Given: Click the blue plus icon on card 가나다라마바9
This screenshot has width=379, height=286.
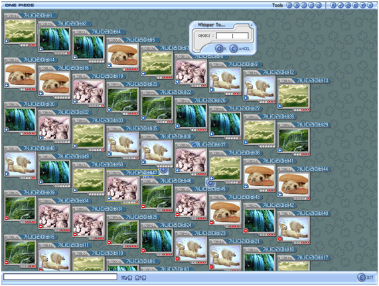Looking at the screenshot, I should 212,90.
